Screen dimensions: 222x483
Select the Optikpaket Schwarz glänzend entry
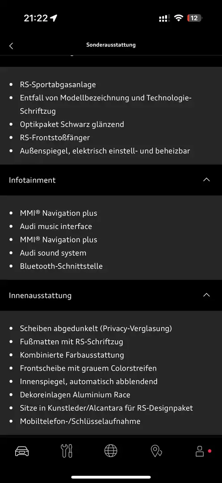72,124
